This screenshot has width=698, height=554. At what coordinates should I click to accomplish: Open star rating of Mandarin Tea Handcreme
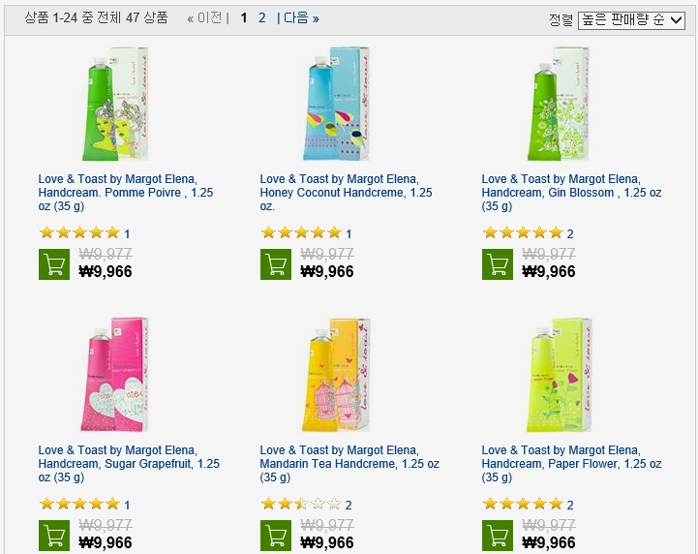(x=301, y=505)
